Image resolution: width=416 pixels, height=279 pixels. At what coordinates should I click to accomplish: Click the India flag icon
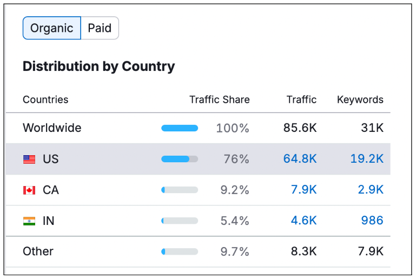pos(29,221)
